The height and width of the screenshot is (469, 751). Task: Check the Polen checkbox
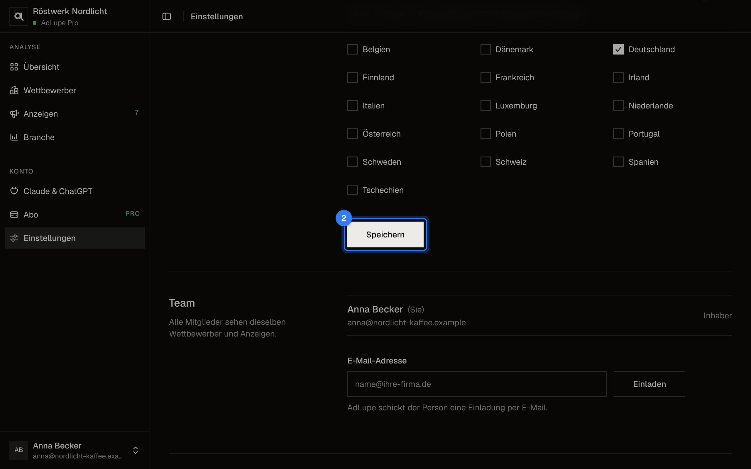click(486, 134)
